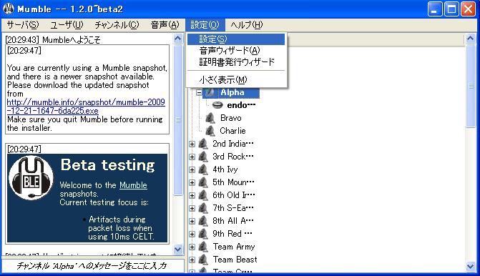Expand the 5th Moun channel
The height and width of the screenshot is (276, 480).
pyautogui.click(x=192, y=182)
